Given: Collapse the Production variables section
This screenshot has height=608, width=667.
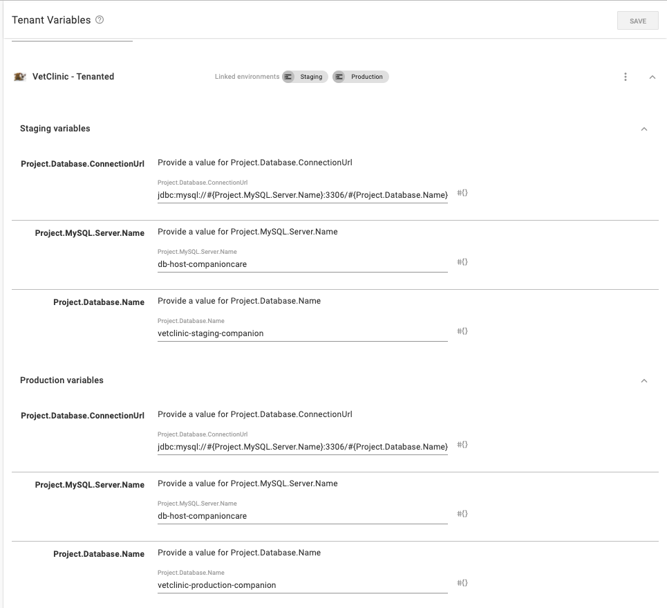Looking at the screenshot, I should 644,380.
